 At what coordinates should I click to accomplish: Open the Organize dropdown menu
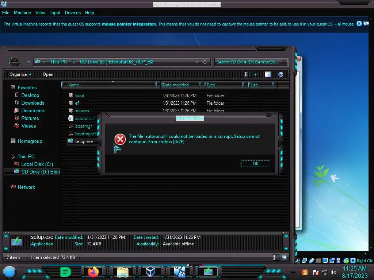[x=20, y=74]
